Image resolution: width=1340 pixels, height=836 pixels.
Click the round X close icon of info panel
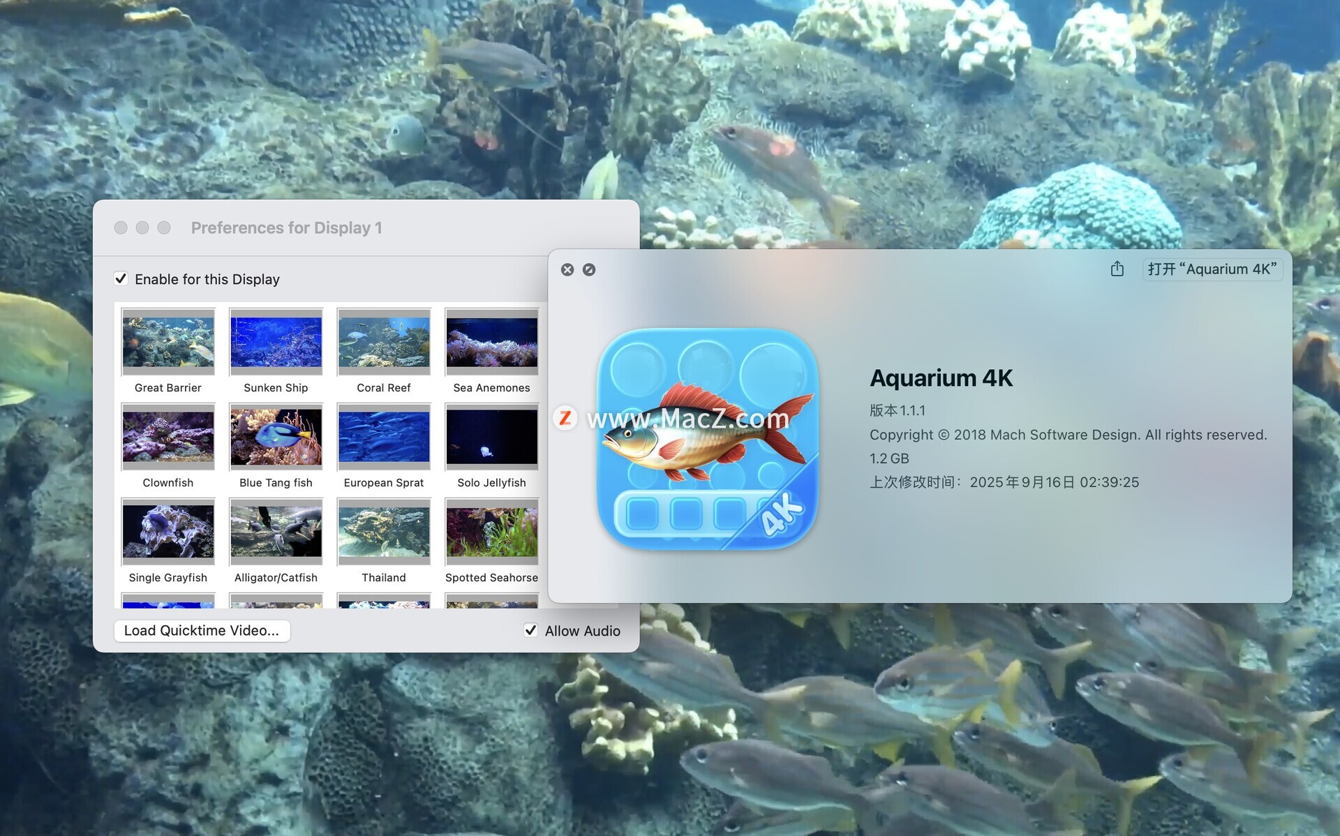(567, 269)
